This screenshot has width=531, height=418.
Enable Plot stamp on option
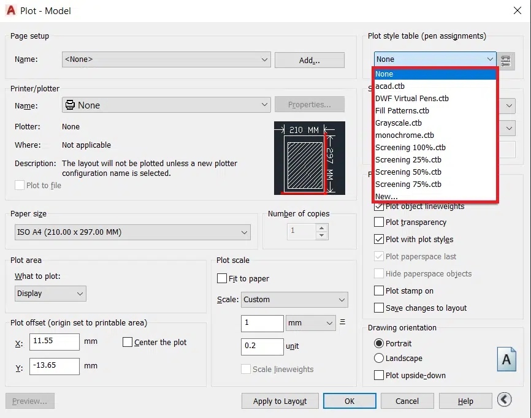tap(379, 291)
